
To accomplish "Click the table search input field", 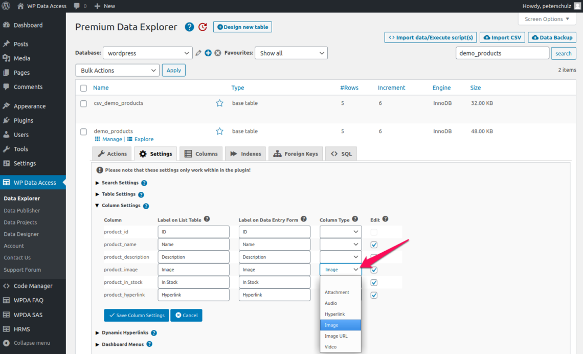I will (x=502, y=53).
